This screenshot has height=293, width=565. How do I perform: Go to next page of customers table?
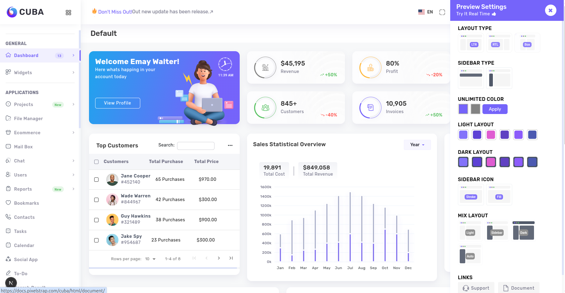219,258
